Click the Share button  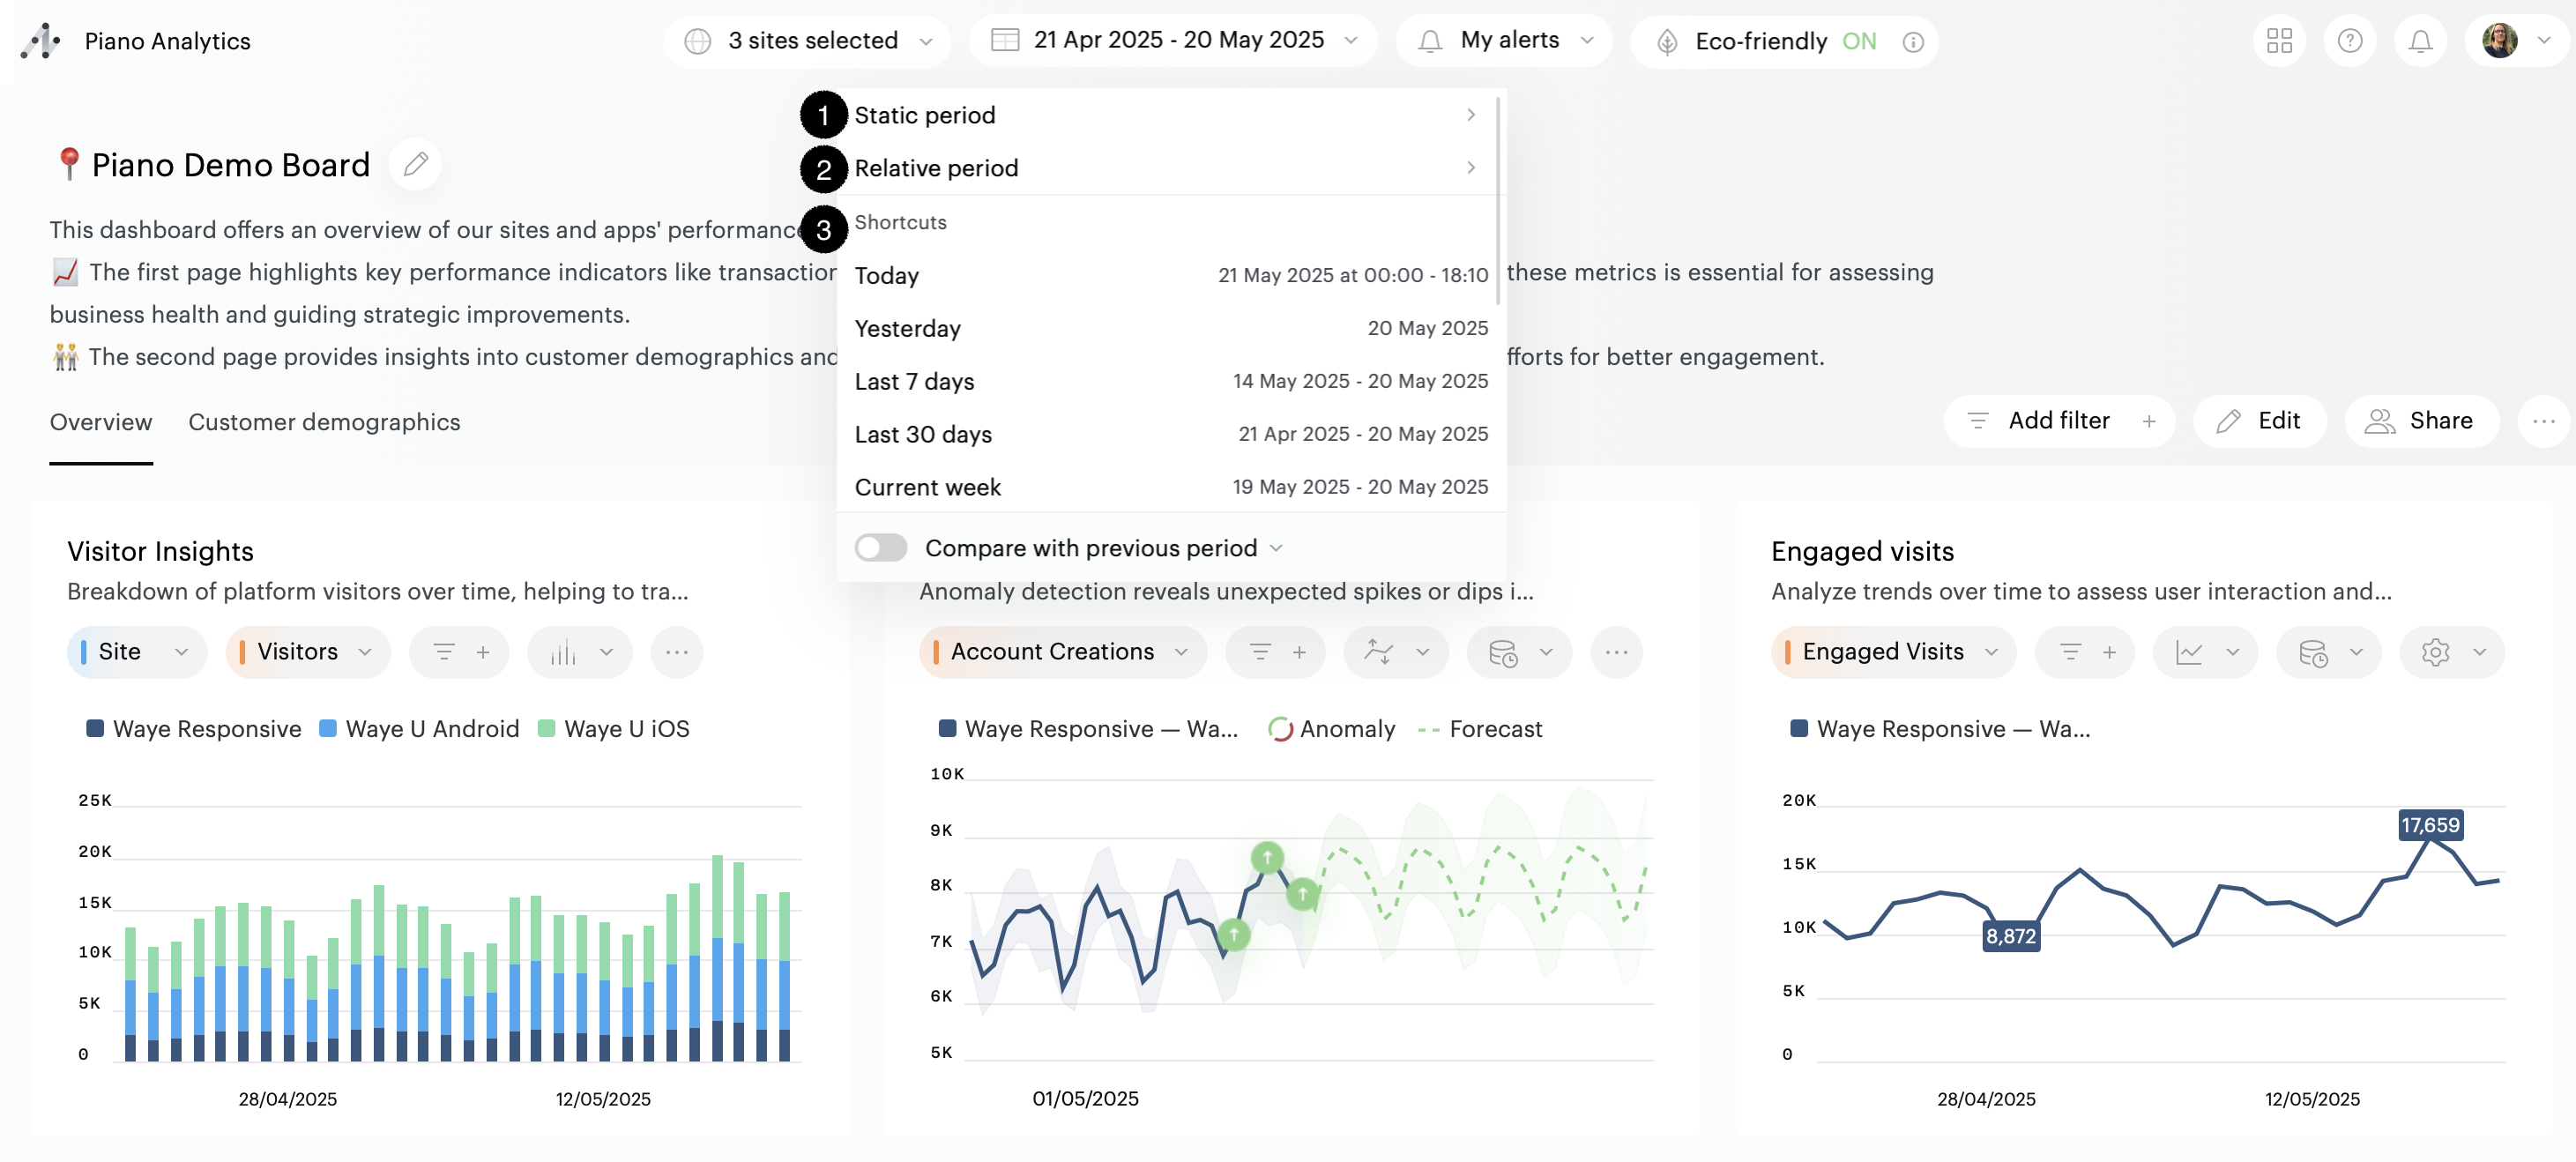coord(2421,421)
